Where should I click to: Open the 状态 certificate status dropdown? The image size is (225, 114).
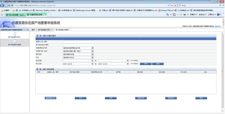coord(93,58)
